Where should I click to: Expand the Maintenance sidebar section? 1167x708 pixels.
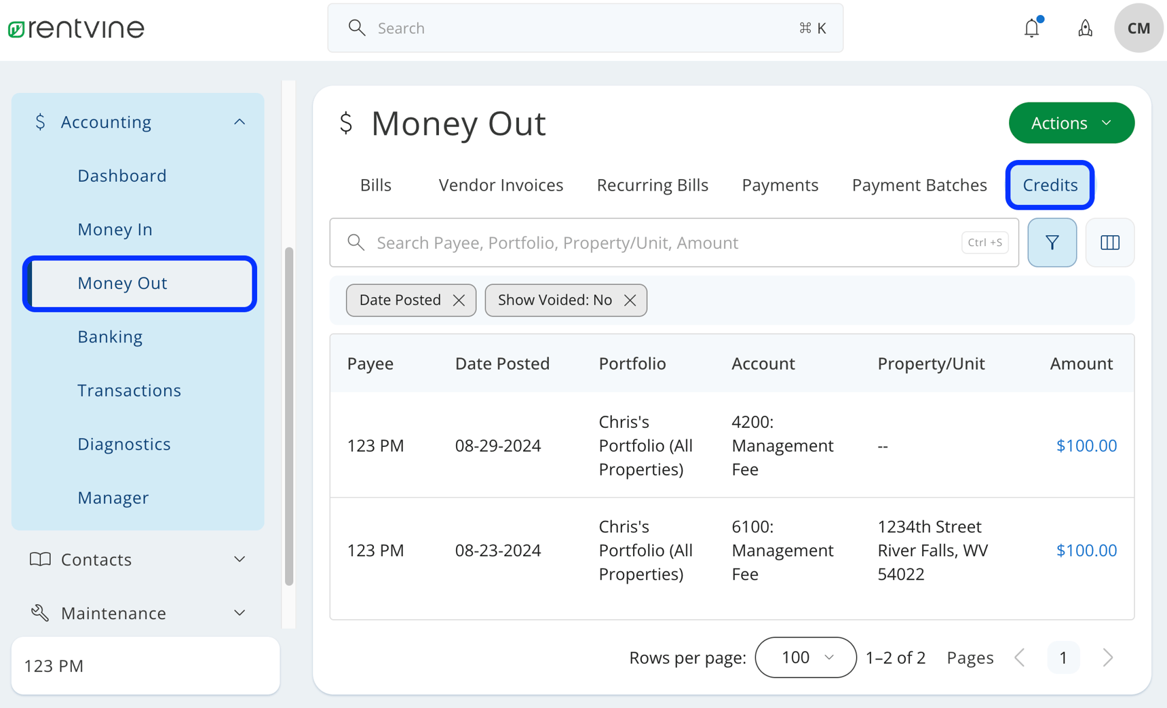(239, 613)
